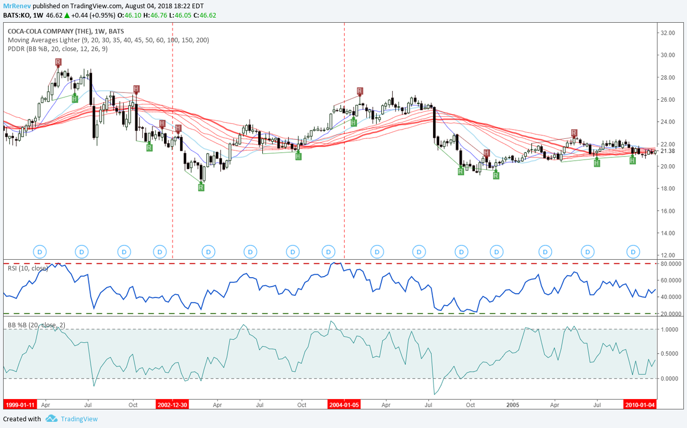Open the TradingView link beside 'Created with'
The width and height of the screenshot is (687, 428).
coord(79,419)
